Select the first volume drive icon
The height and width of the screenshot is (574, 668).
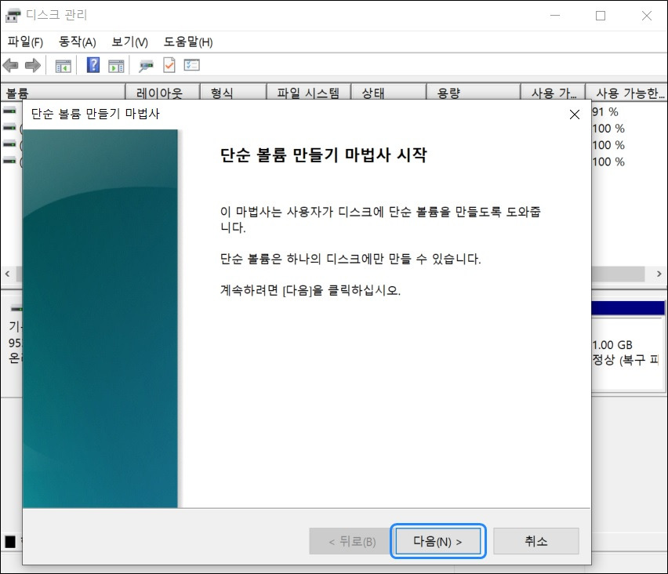(9, 111)
